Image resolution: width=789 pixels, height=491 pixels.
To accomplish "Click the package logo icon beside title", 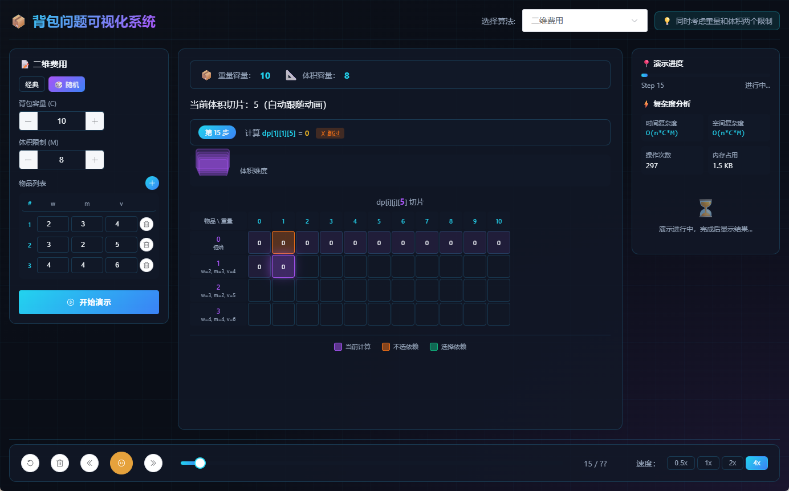I will coord(19,22).
